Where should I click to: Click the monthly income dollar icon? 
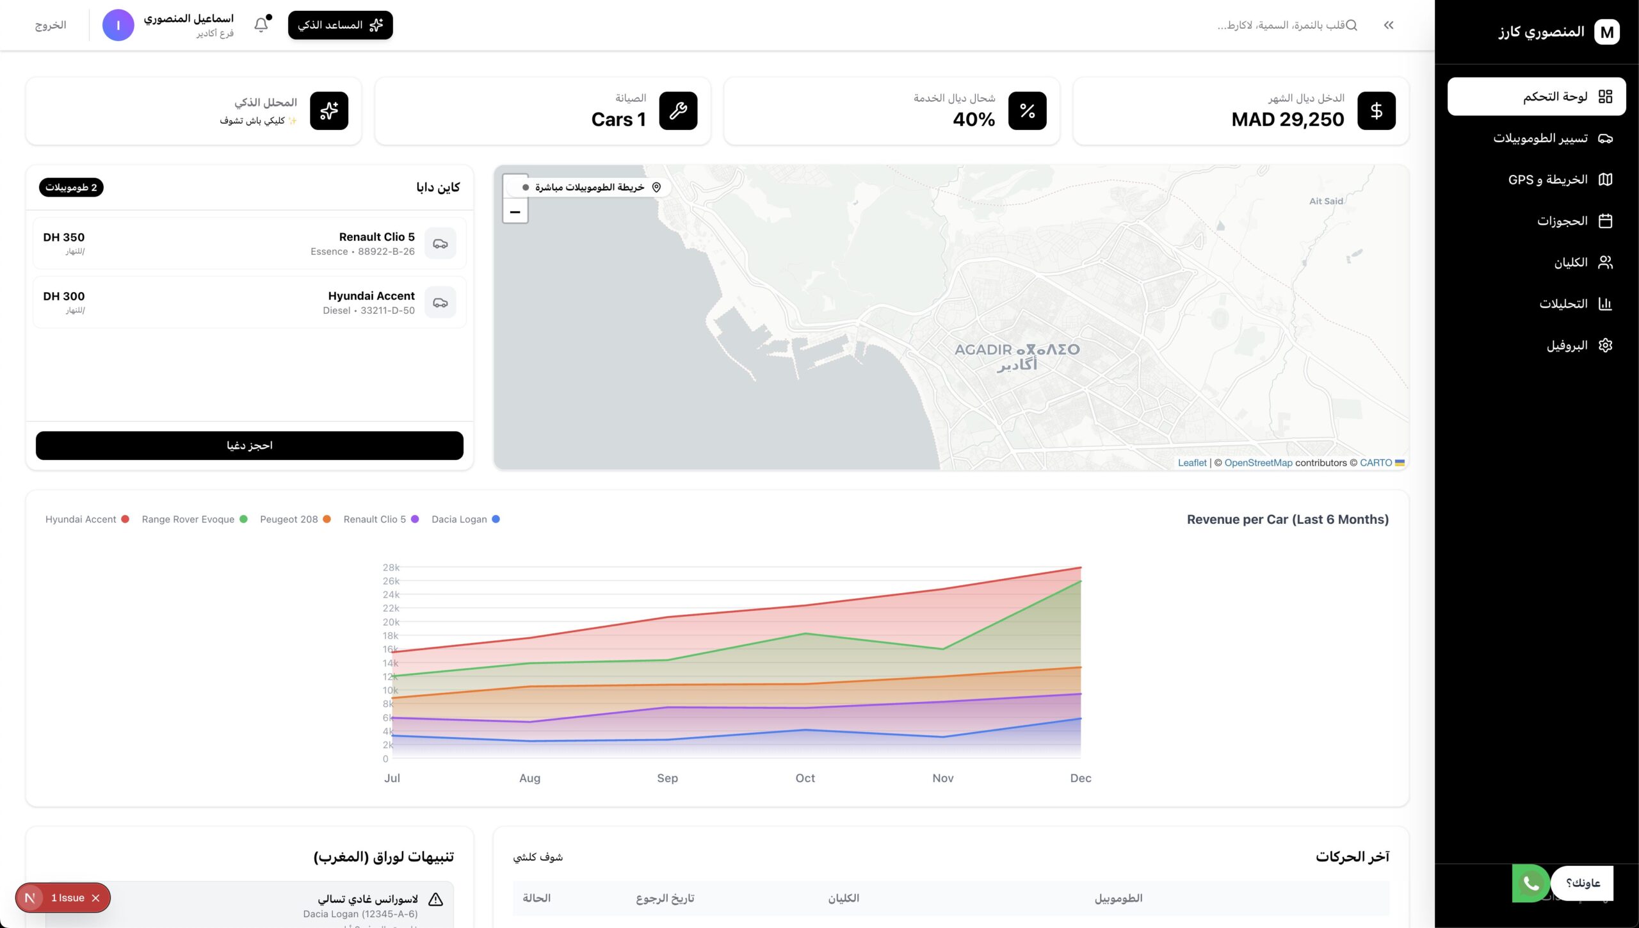point(1376,111)
